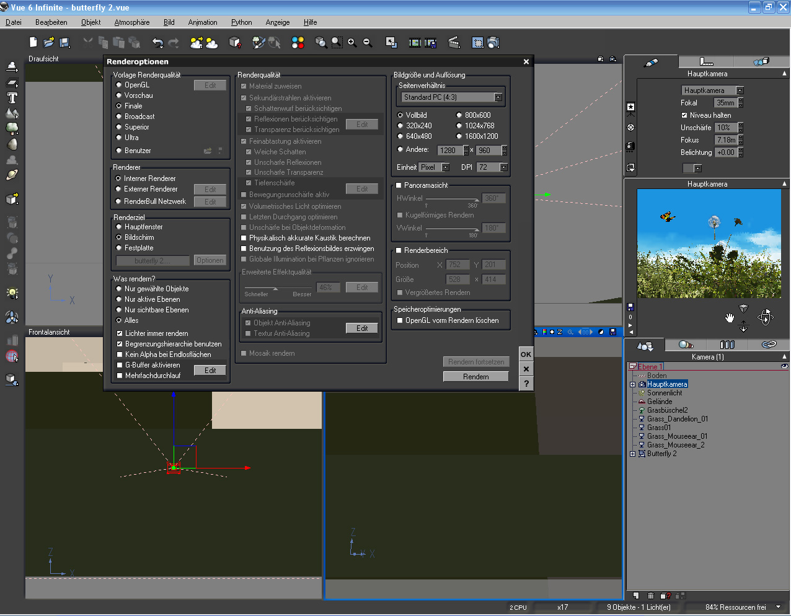This screenshot has width=791, height=616.
Task: Click the rock tool icon
Action: pos(12,144)
